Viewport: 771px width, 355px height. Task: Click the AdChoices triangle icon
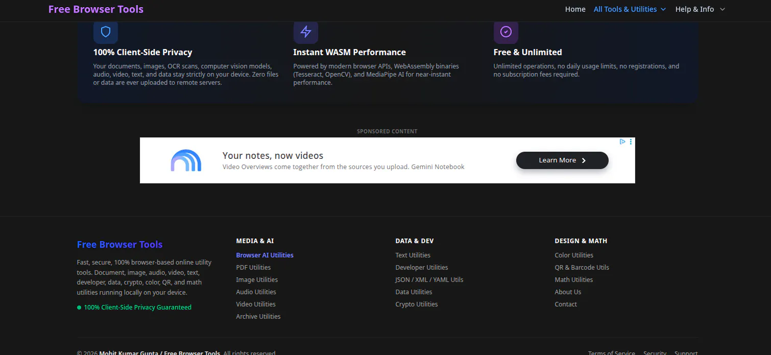point(623,141)
